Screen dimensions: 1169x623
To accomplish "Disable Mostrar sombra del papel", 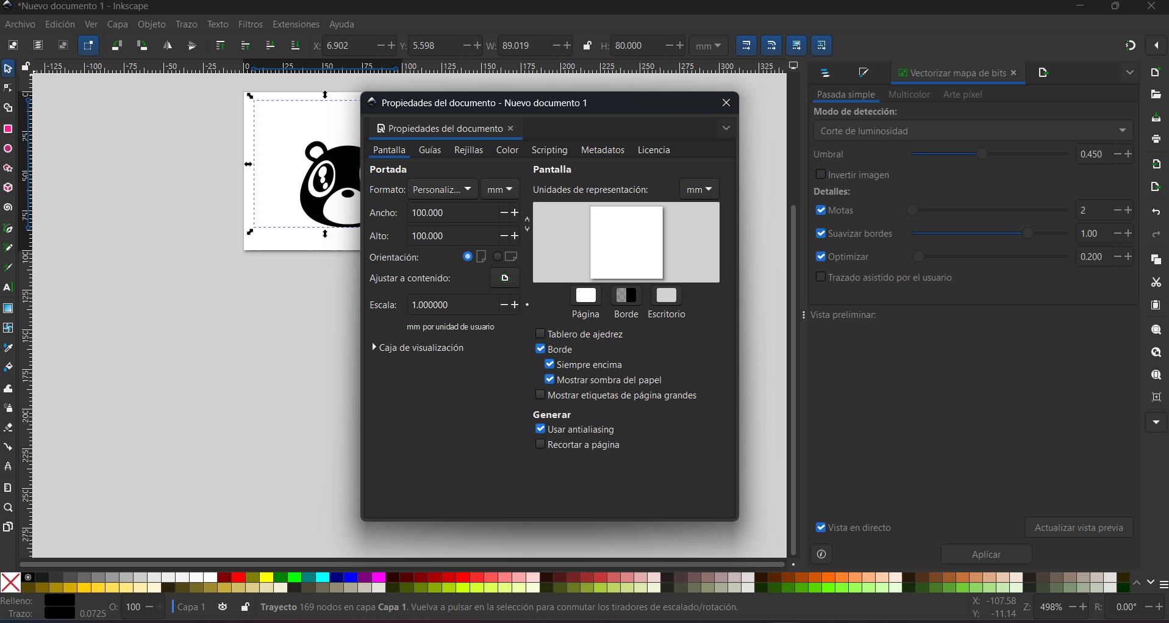I will pos(549,380).
